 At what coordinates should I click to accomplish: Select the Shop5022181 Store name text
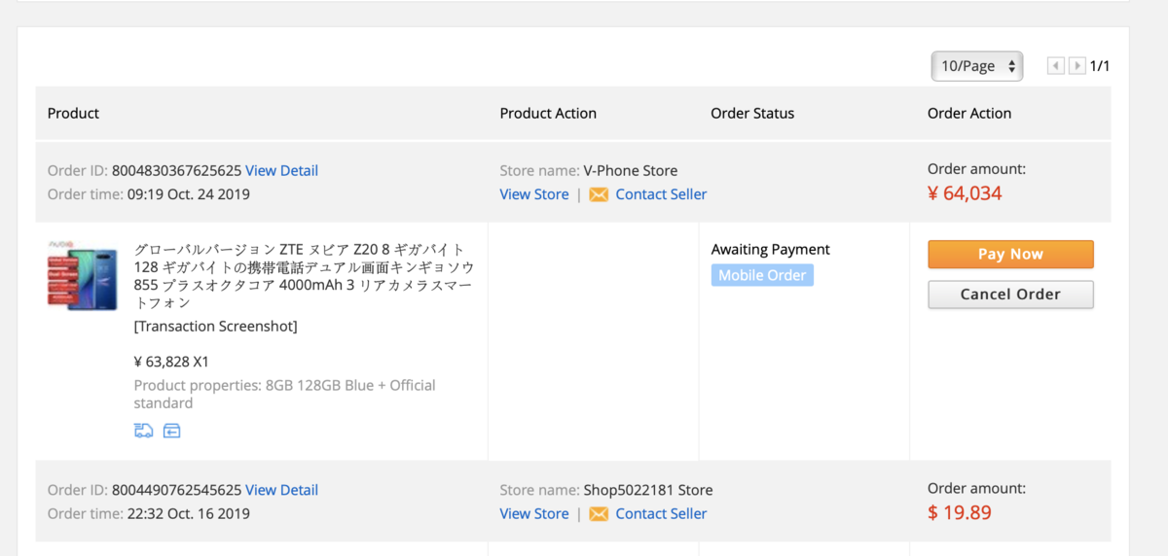point(648,490)
